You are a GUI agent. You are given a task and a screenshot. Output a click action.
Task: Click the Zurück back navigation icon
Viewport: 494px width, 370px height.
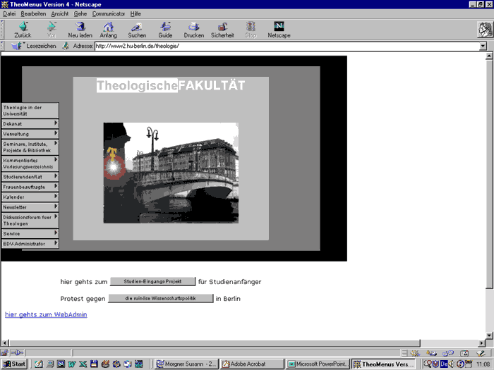tap(23, 27)
